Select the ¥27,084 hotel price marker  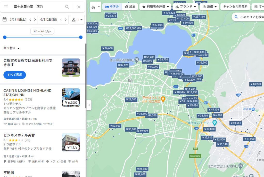point(157,25)
